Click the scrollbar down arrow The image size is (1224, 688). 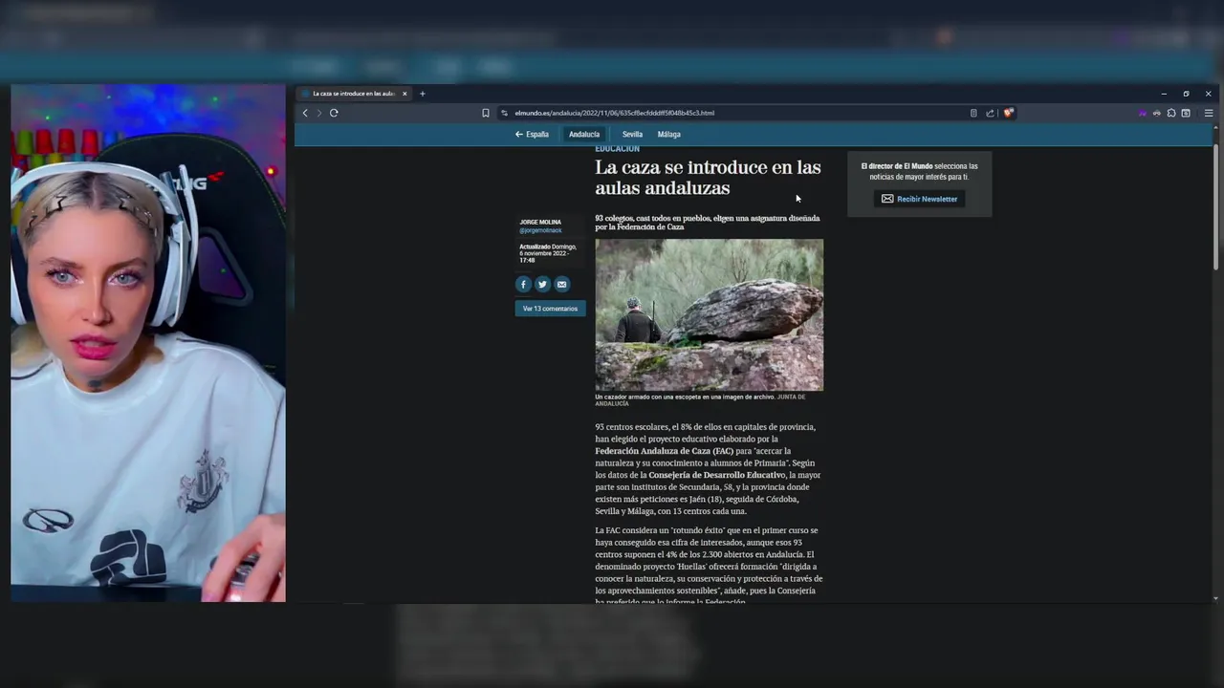pos(1215,598)
